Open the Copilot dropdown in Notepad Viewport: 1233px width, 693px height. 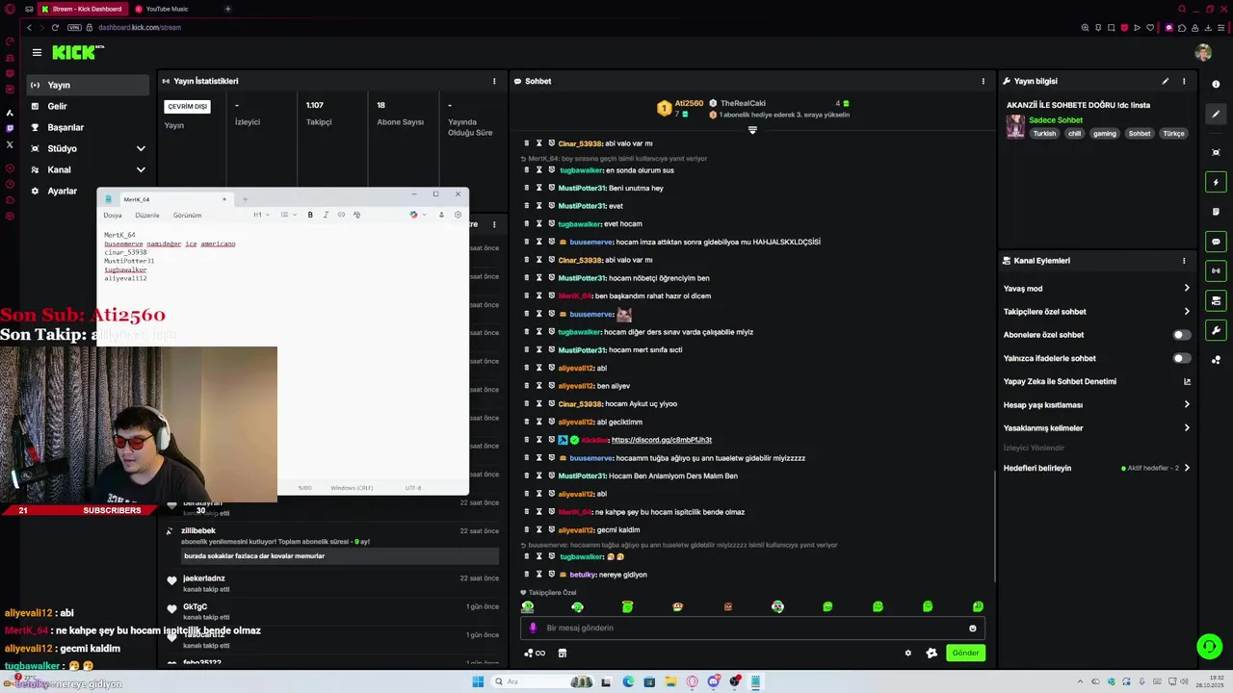[418, 215]
